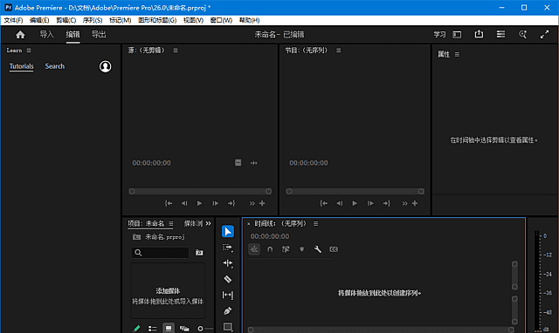Screen dimensions: 559x333
Task: Open the 帮助(H) menu
Action: tap(249, 20)
